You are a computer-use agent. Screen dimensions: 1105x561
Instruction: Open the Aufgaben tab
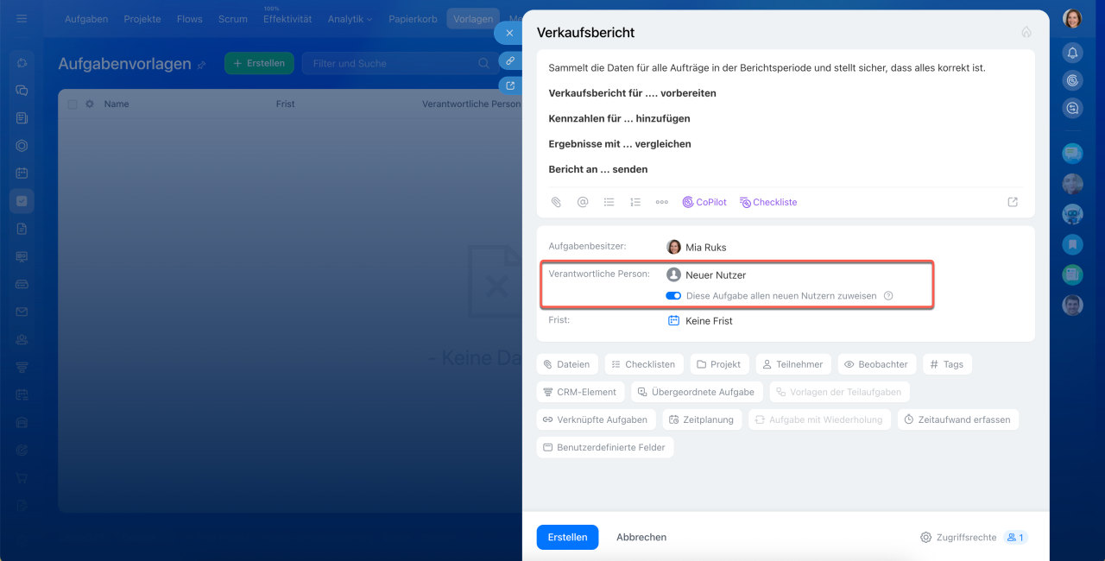coord(86,19)
